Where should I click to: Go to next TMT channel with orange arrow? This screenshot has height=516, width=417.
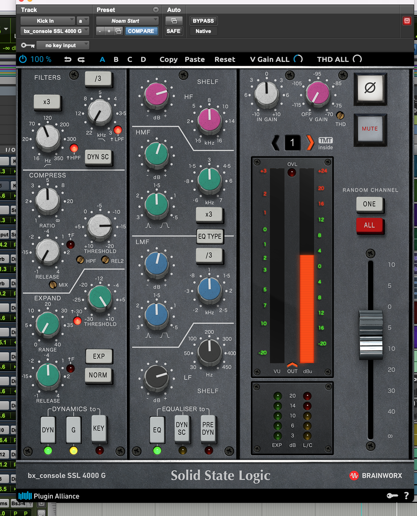click(x=310, y=142)
